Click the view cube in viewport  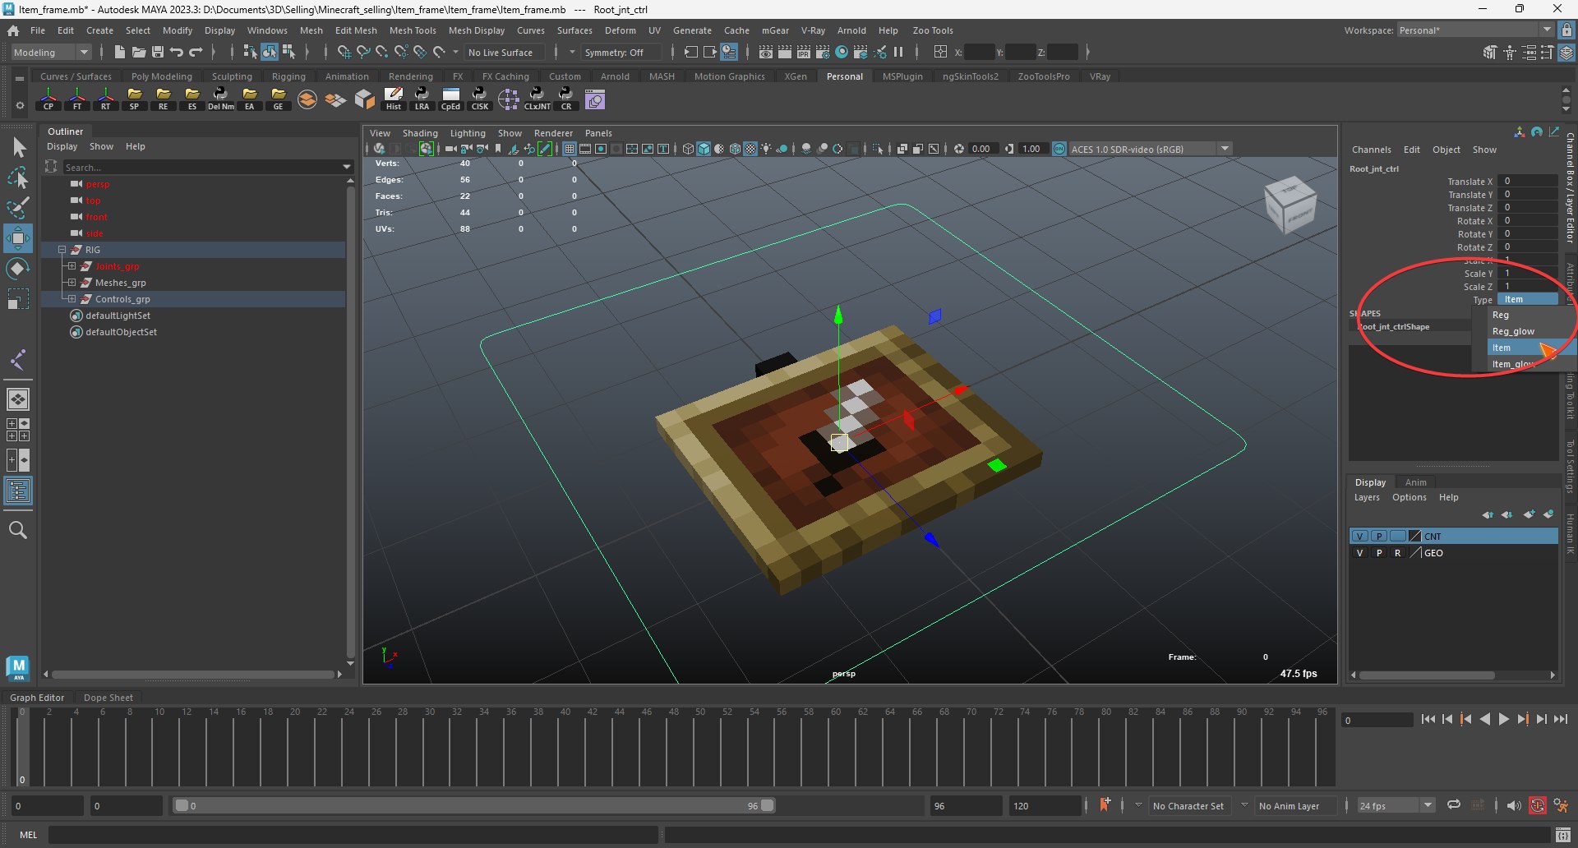pos(1290,205)
